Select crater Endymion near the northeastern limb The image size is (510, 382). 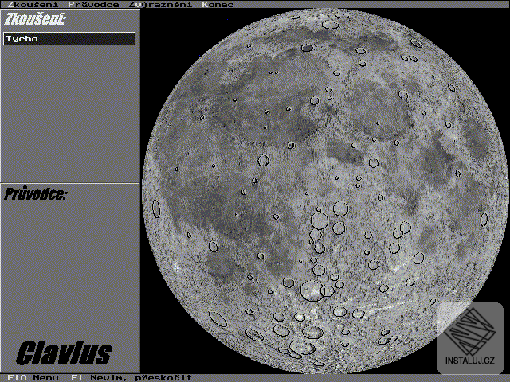416,43
